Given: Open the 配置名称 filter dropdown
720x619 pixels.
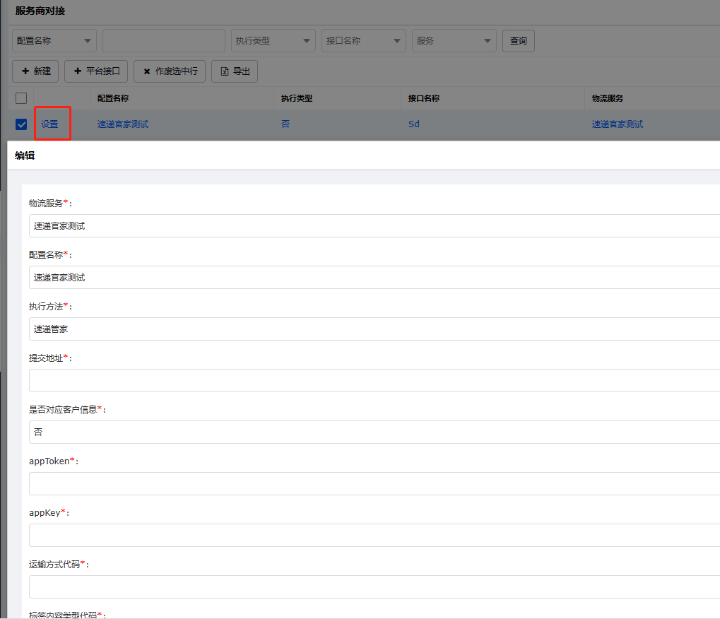Looking at the screenshot, I should pos(54,41).
